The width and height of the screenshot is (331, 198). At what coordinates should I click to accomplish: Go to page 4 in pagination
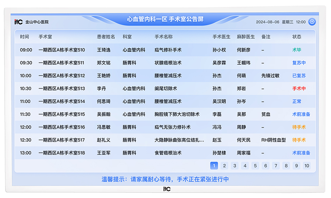coord(245,166)
